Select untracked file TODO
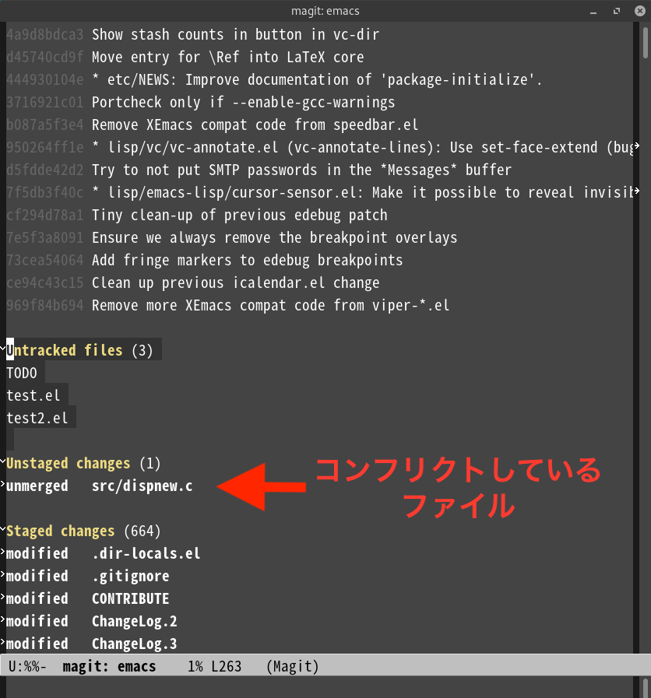 (22, 373)
